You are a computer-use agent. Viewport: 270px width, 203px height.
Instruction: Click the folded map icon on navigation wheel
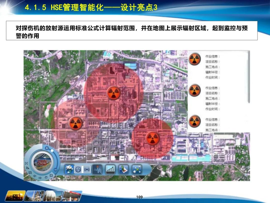pyautogui.click(x=30, y=172)
